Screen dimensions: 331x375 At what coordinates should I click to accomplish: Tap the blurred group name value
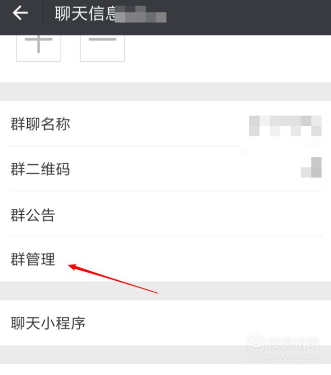pyautogui.click(x=285, y=126)
